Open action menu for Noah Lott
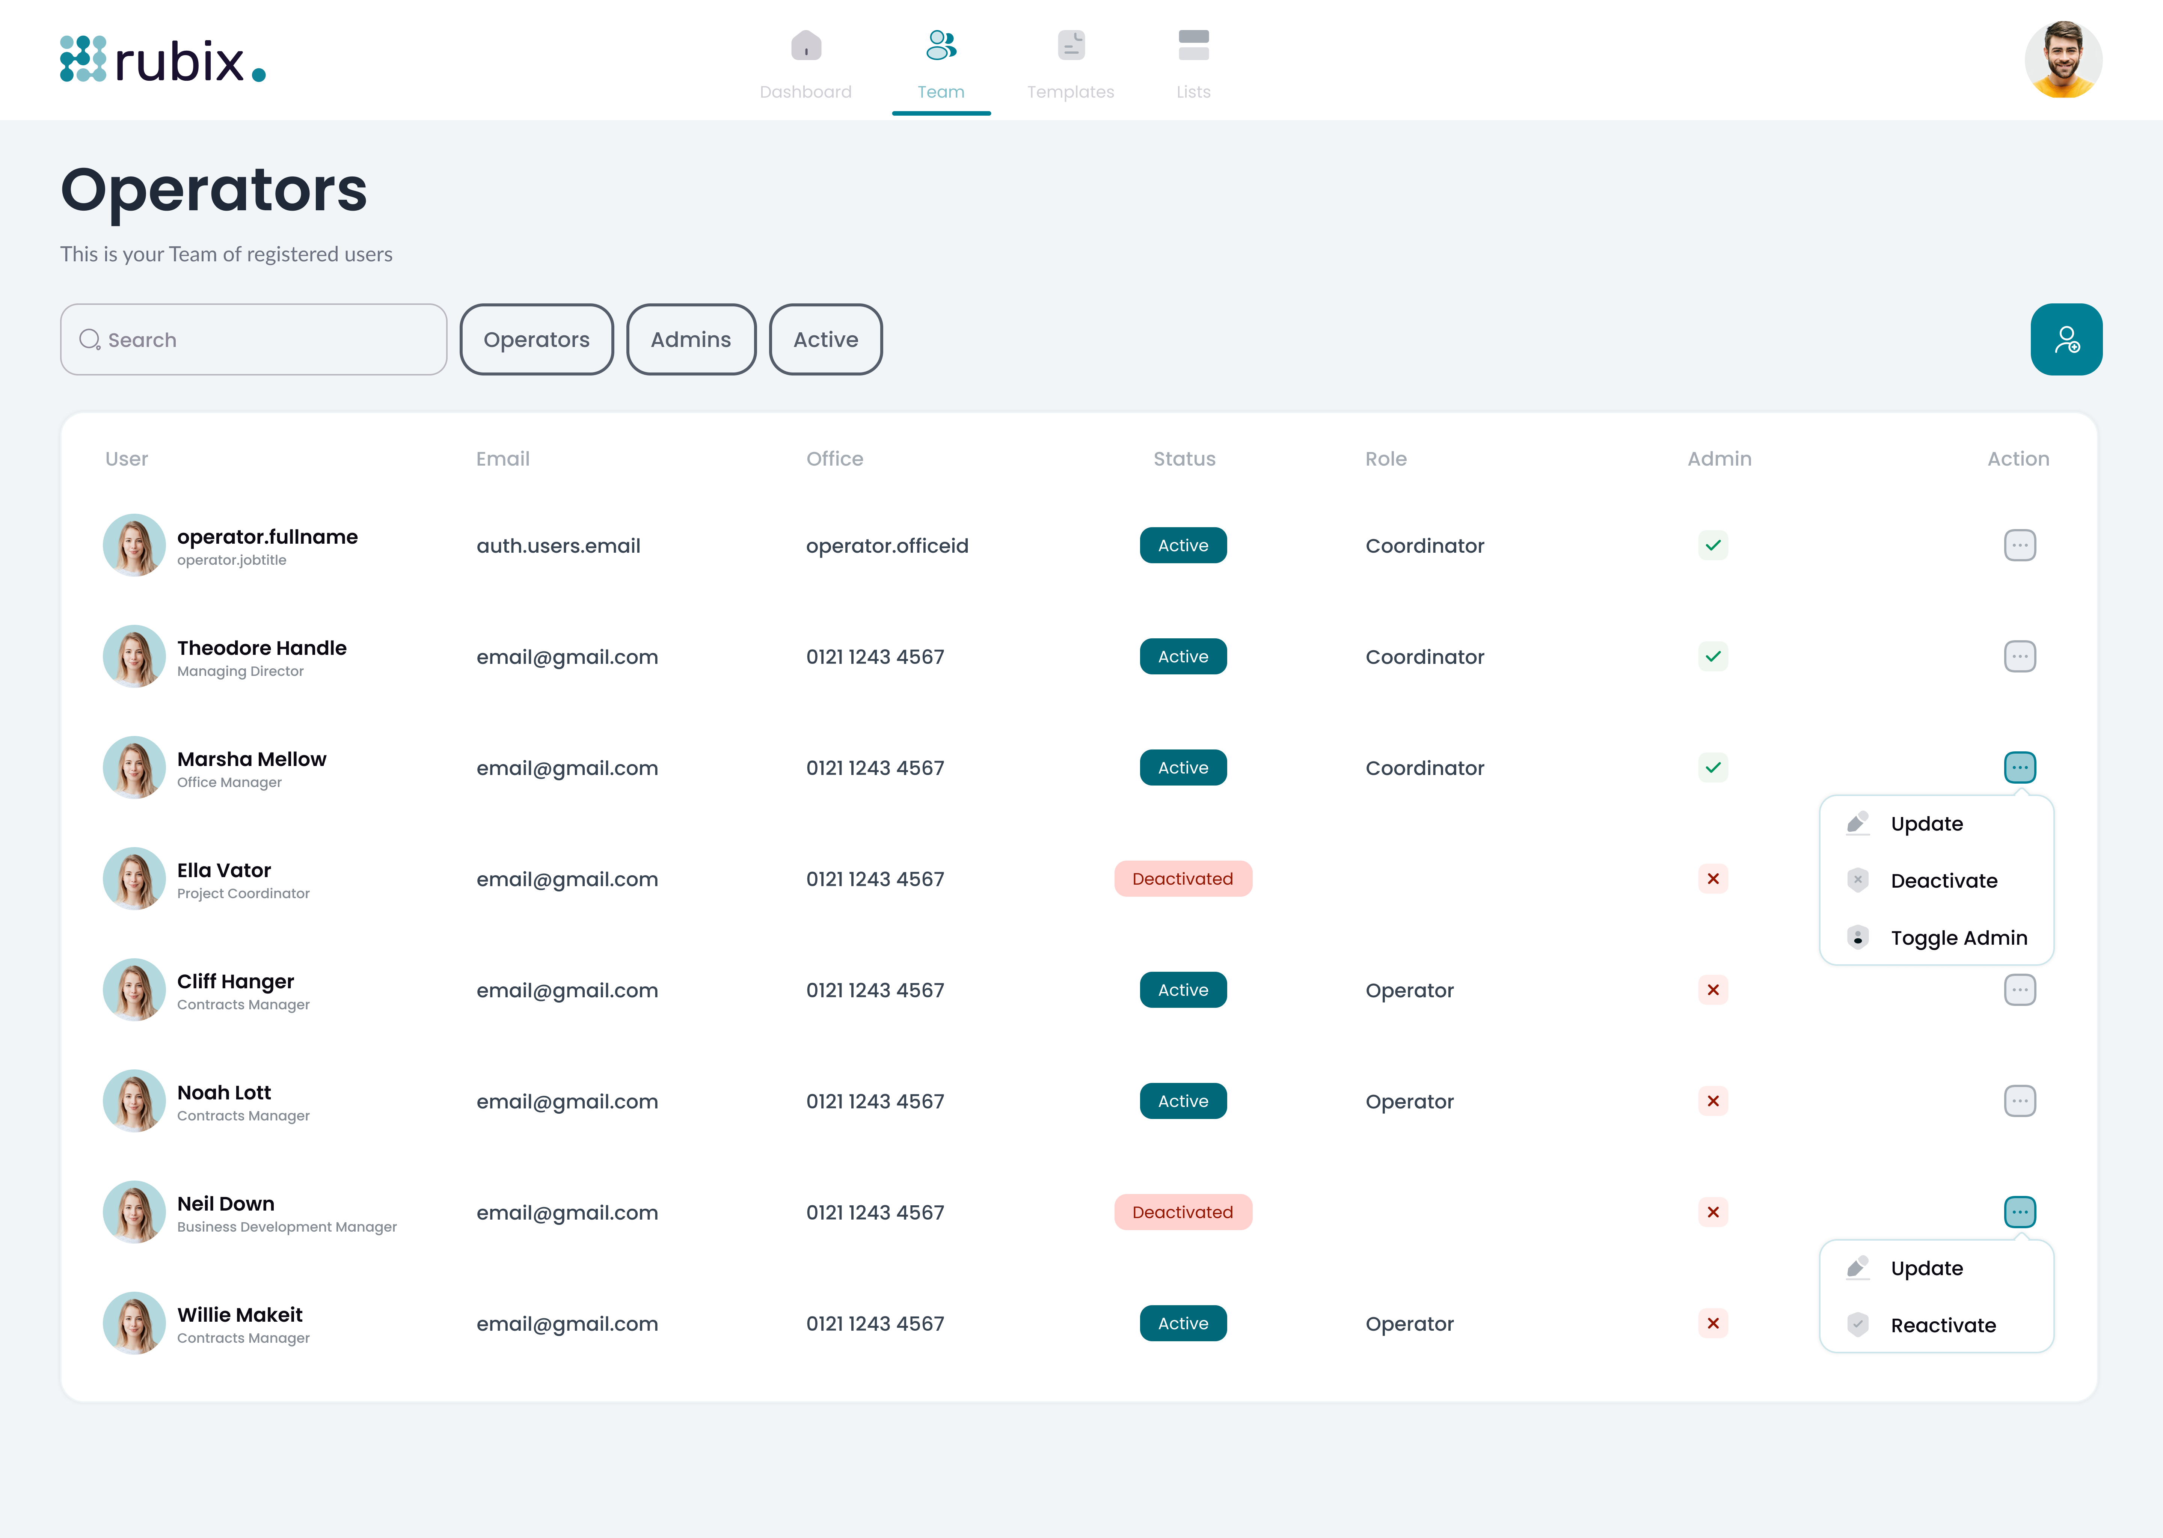 (x=2019, y=1101)
